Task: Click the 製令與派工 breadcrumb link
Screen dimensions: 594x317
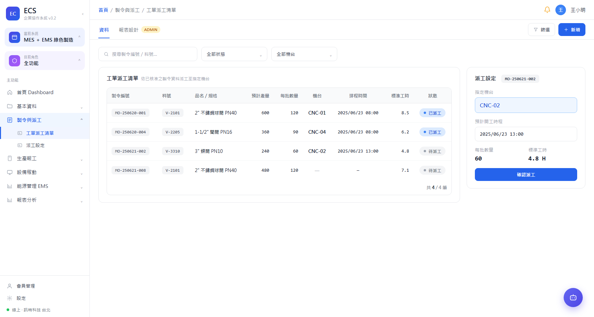Action: [x=127, y=10]
